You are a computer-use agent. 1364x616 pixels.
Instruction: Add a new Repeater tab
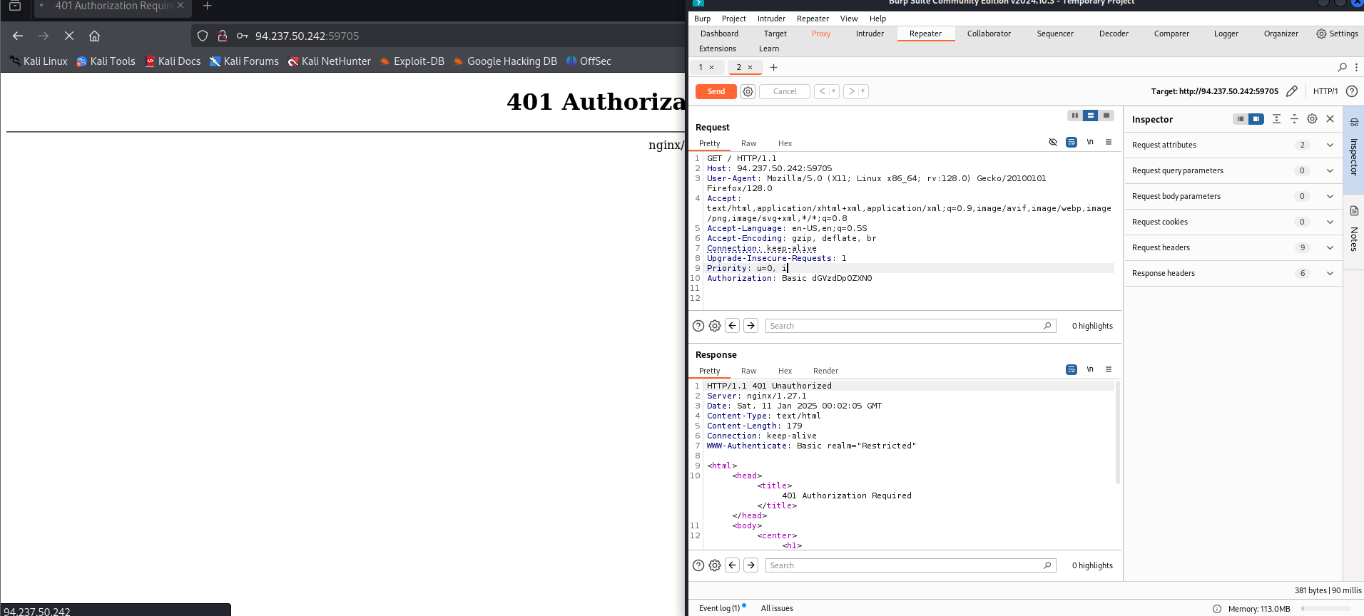(773, 67)
